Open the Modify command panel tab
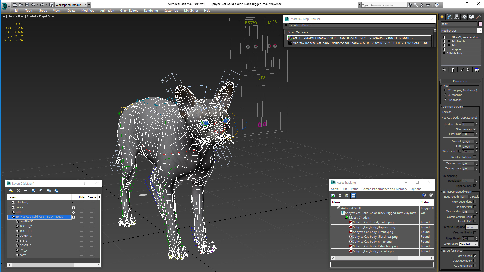The width and height of the screenshot is (484, 272). point(449,17)
